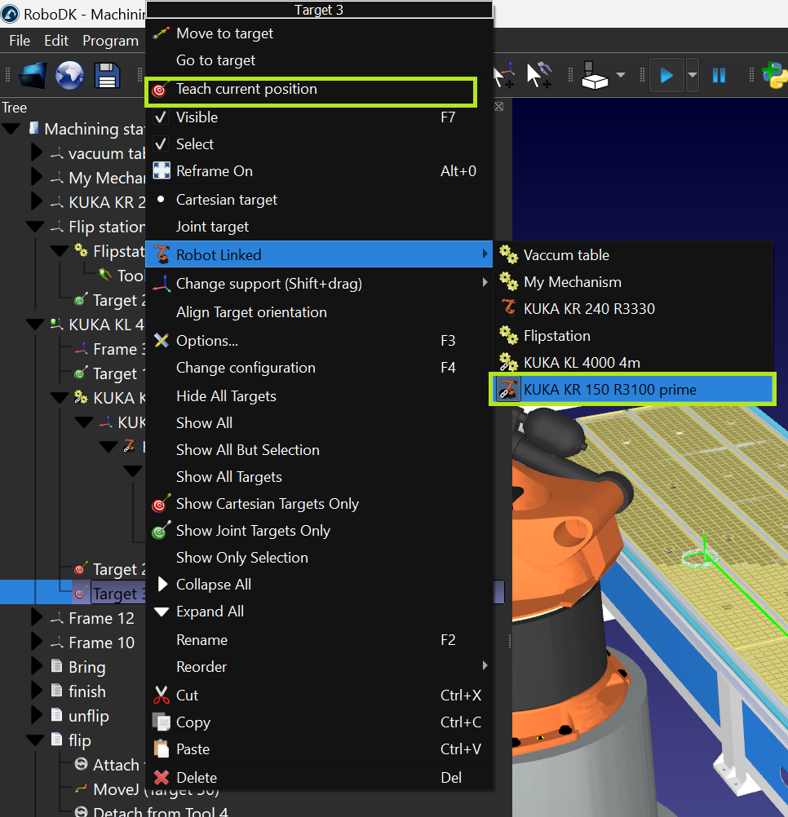Click the Save station floppy disk icon

(x=107, y=75)
